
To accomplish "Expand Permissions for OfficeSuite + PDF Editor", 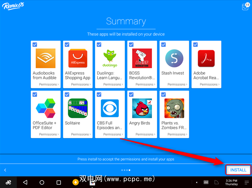I will click(x=49, y=134).
